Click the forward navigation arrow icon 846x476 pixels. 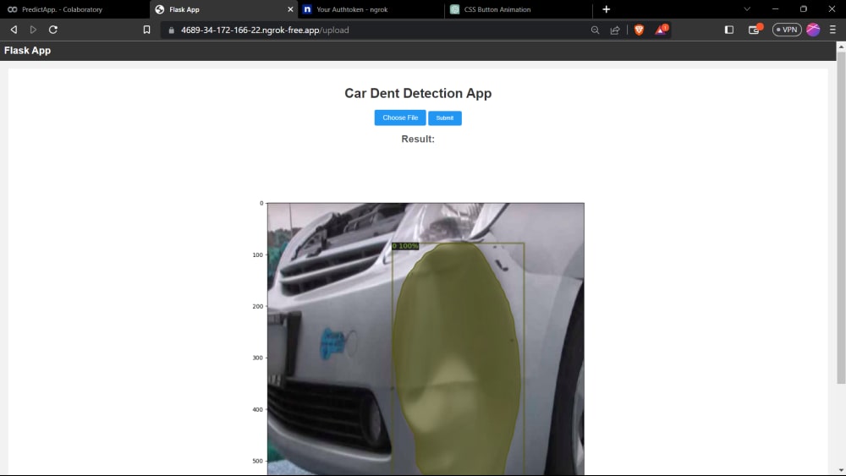(x=33, y=30)
